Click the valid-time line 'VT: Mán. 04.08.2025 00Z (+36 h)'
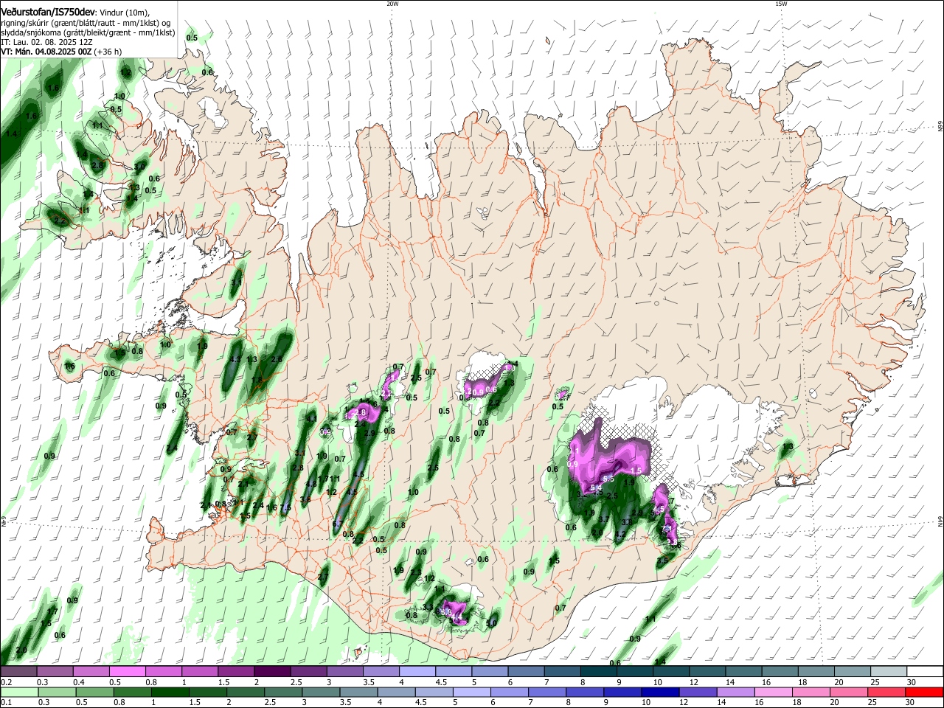The image size is (944, 708). point(61,52)
